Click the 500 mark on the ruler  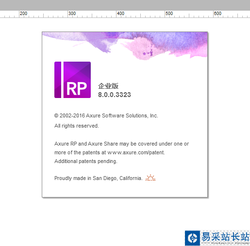(169, 14)
